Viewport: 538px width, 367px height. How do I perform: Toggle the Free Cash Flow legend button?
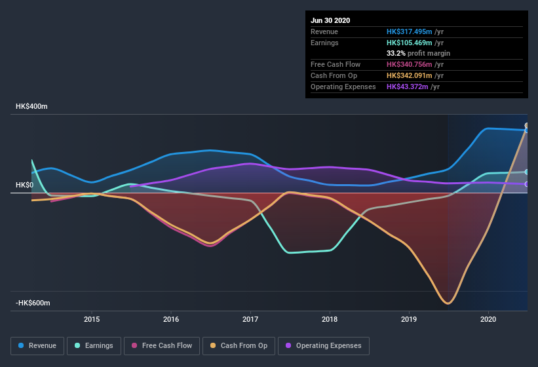tap(161, 345)
